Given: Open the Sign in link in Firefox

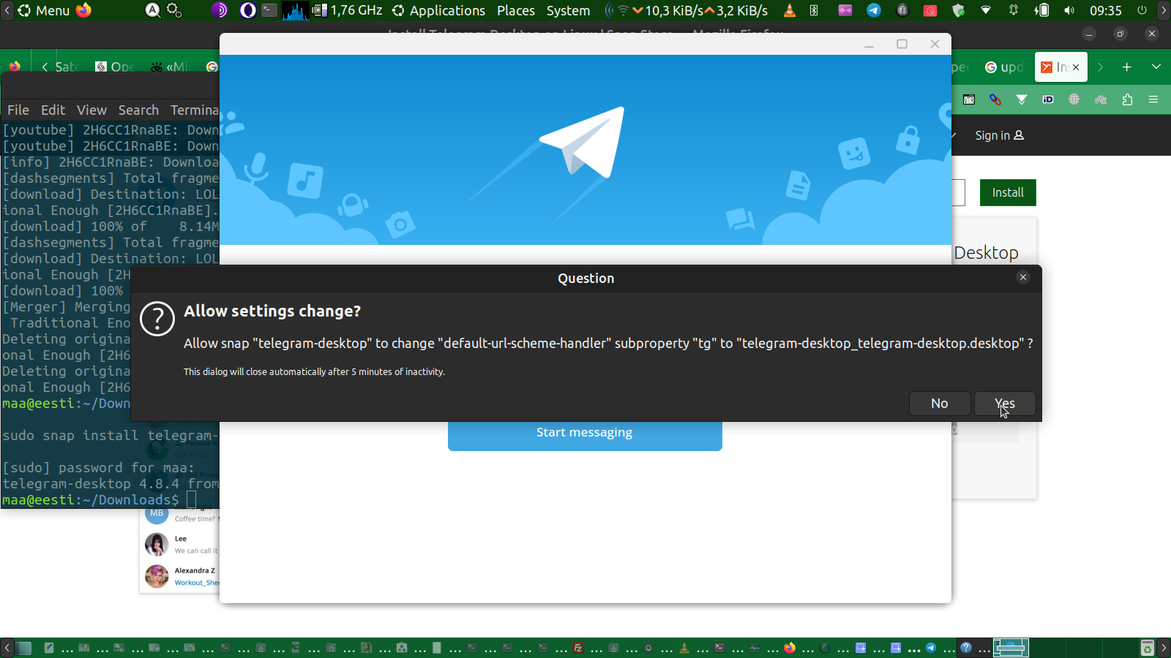Looking at the screenshot, I should (999, 135).
